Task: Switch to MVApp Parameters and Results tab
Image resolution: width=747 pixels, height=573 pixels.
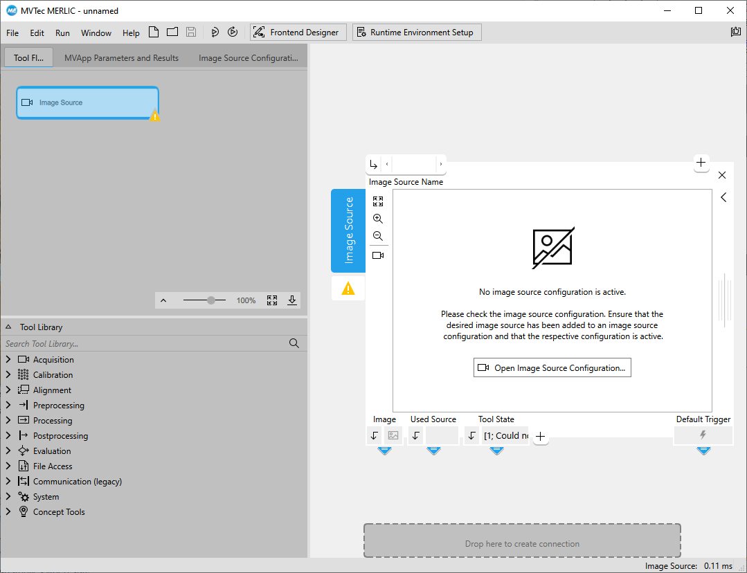Action: 121,58
